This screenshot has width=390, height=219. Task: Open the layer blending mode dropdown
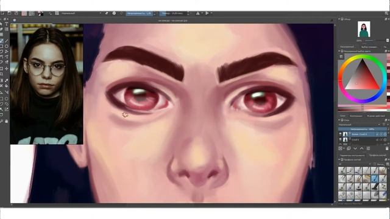[360, 124]
